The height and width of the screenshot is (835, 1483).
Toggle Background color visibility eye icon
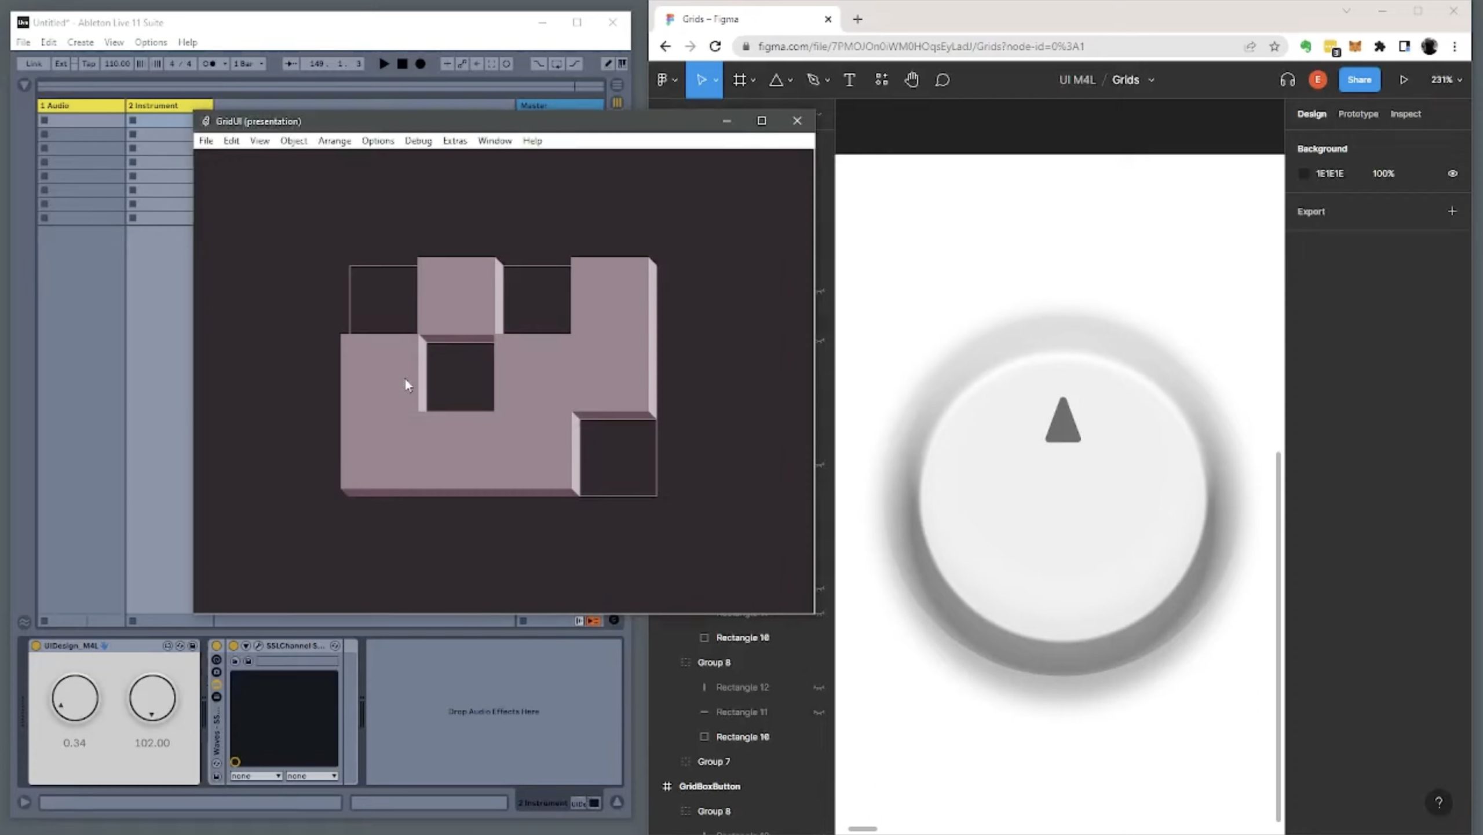click(1452, 173)
